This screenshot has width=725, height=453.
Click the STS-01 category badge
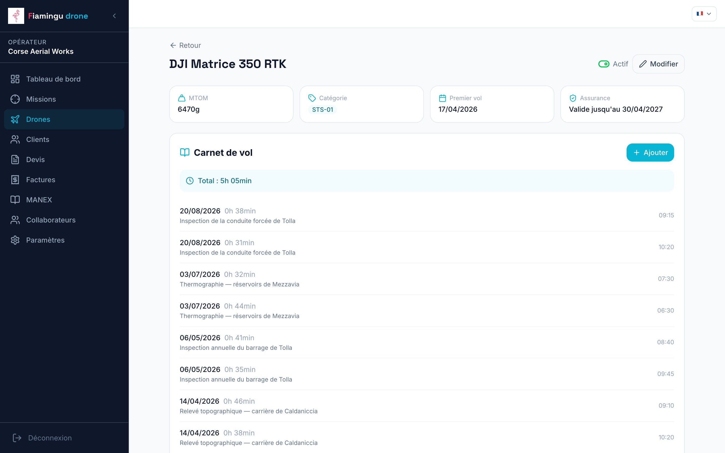click(323, 110)
